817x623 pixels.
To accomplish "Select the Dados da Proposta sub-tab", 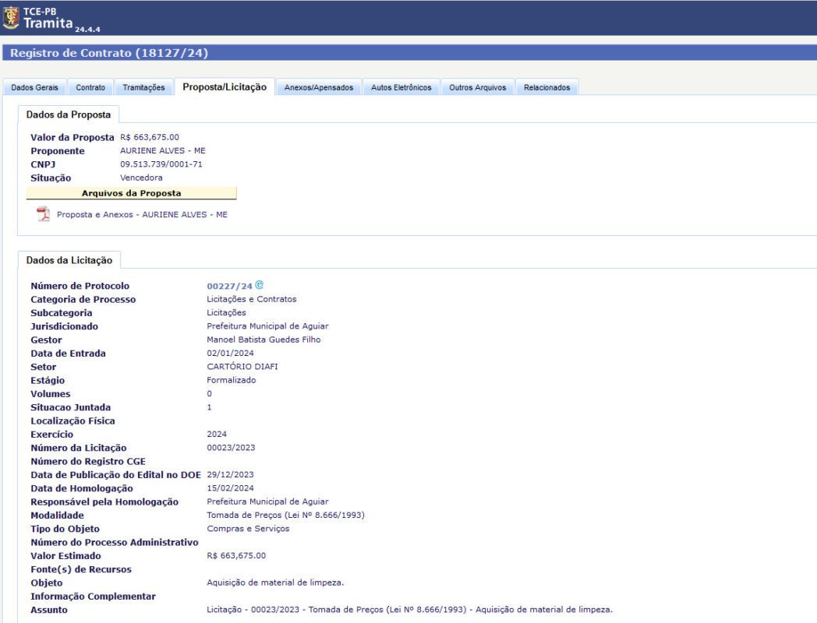I will tap(69, 114).
